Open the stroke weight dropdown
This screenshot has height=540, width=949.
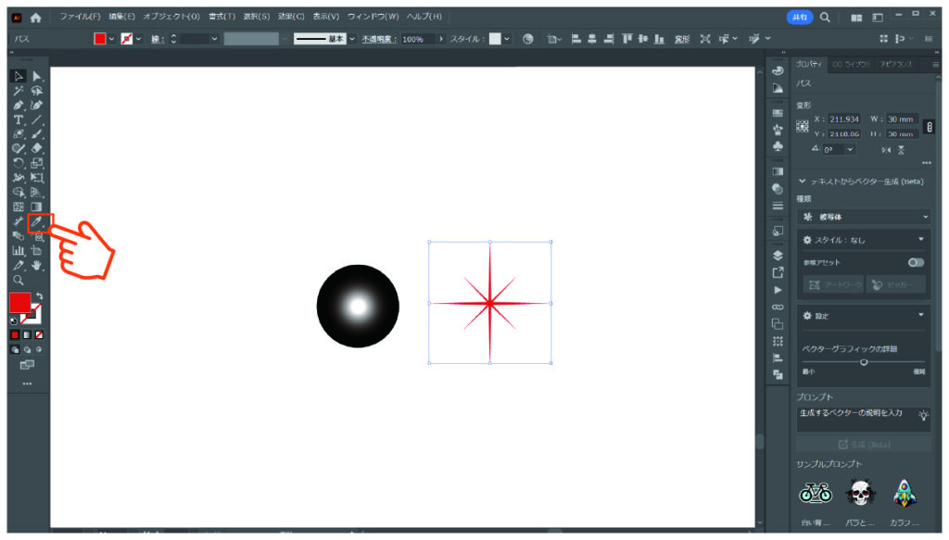pos(214,39)
